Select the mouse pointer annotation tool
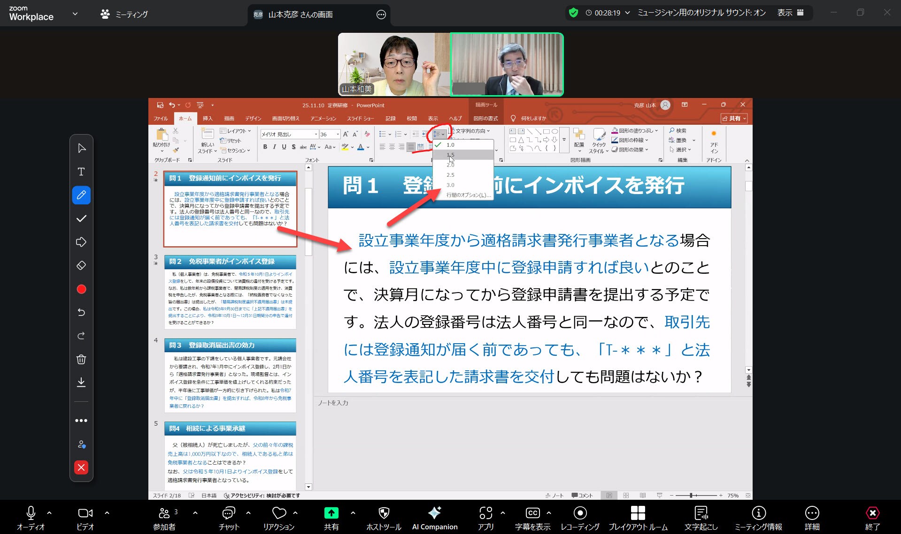This screenshot has height=534, width=901. click(81, 149)
